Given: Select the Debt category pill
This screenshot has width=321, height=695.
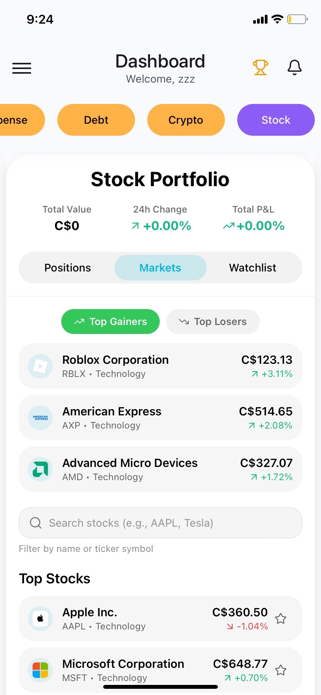Looking at the screenshot, I should [96, 120].
